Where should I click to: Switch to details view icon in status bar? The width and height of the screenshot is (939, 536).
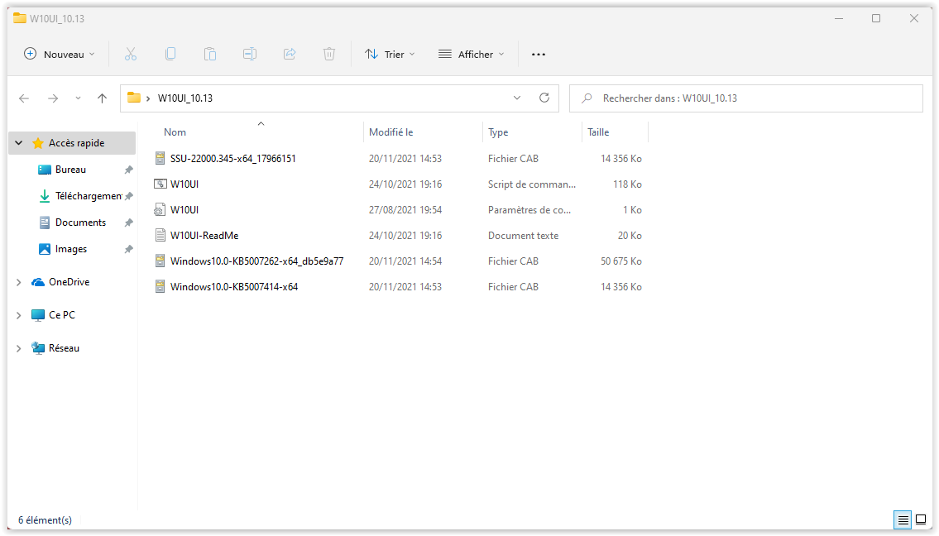[903, 519]
